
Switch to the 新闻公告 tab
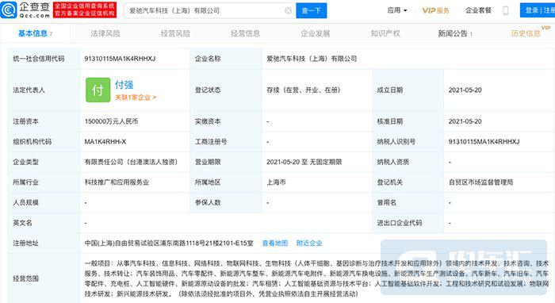click(x=455, y=33)
